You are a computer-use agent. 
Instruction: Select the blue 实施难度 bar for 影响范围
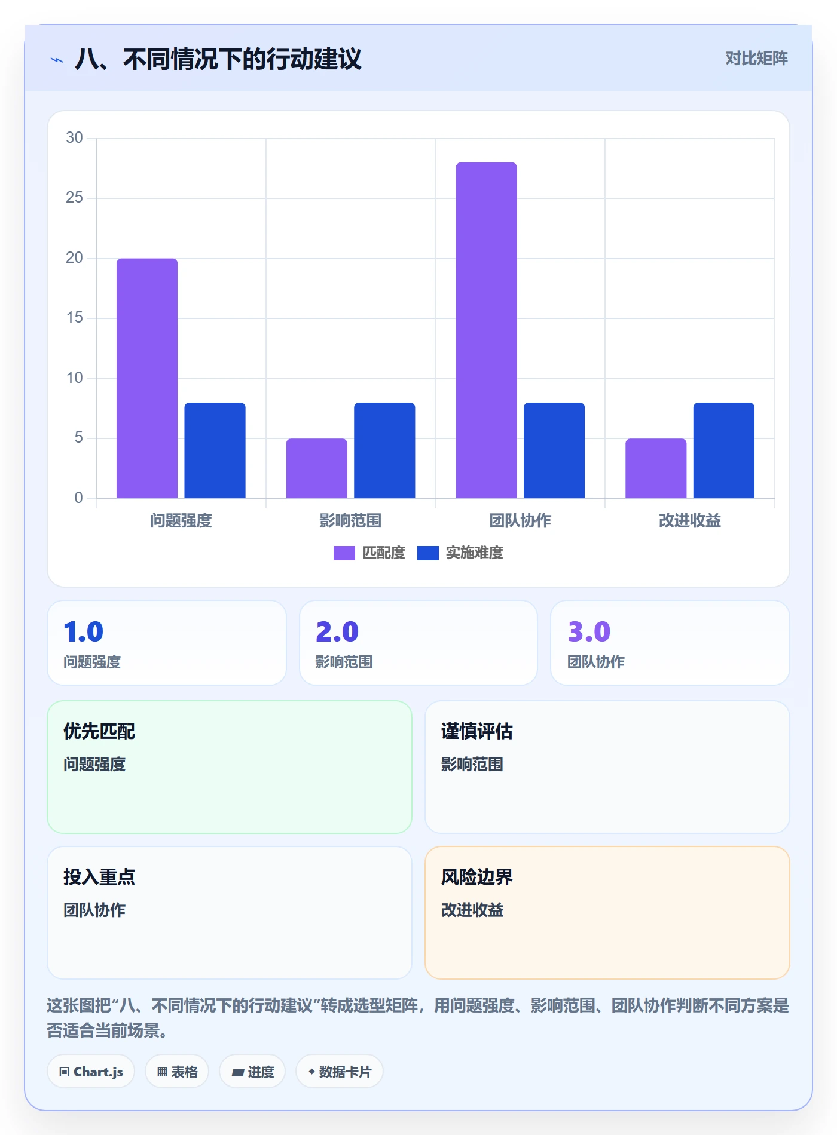coord(384,450)
